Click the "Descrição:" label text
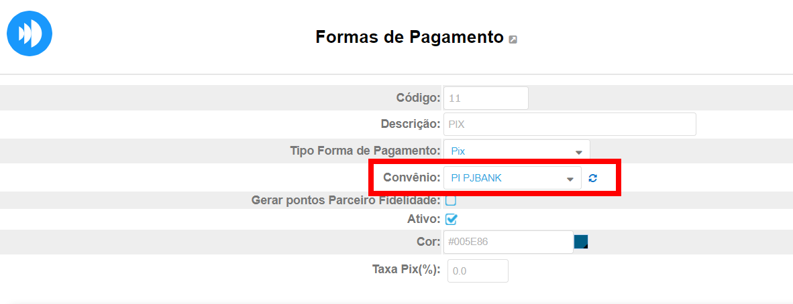The width and height of the screenshot is (793, 304). [x=410, y=124]
